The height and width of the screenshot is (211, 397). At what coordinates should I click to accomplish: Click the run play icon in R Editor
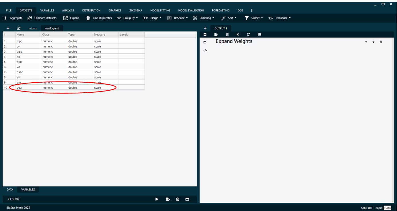[x=157, y=199]
